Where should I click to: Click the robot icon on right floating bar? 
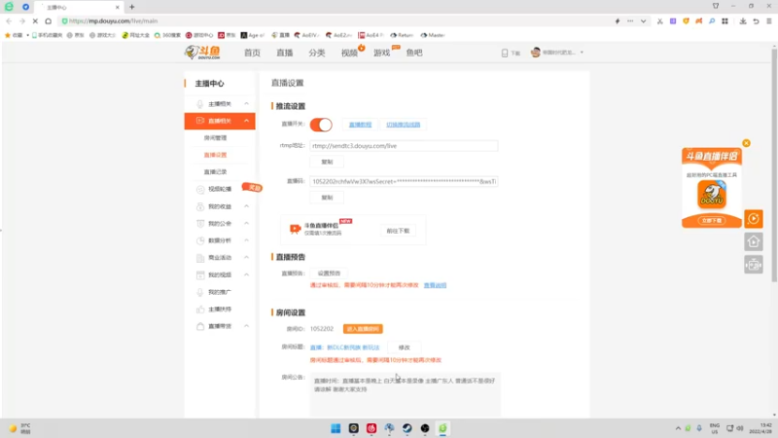(x=753, y=265)
